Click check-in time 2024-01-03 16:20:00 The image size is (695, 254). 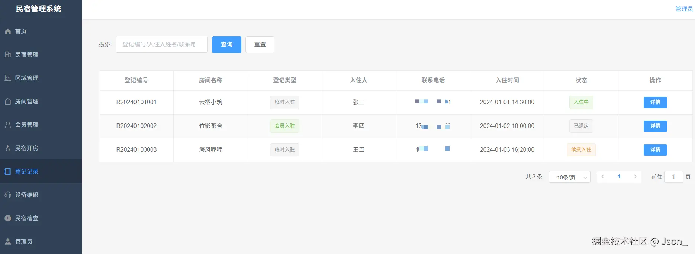tap(507, 150)
